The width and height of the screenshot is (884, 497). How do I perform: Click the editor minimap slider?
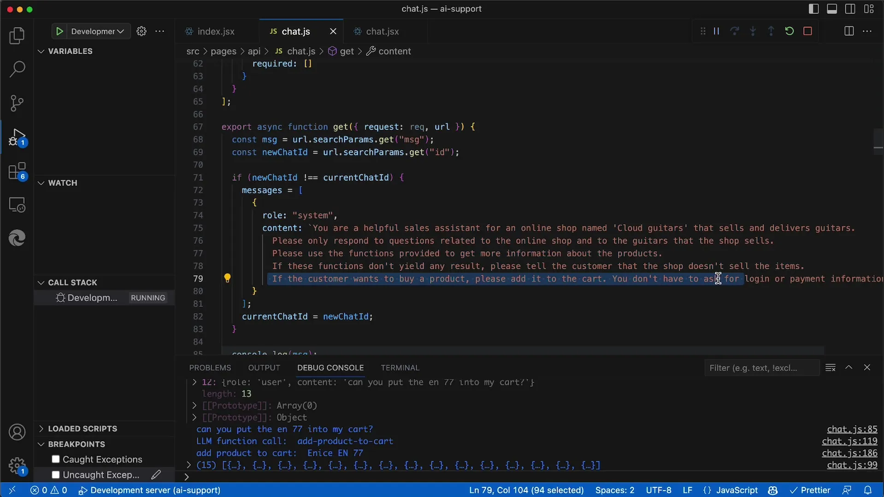point(878,142)
